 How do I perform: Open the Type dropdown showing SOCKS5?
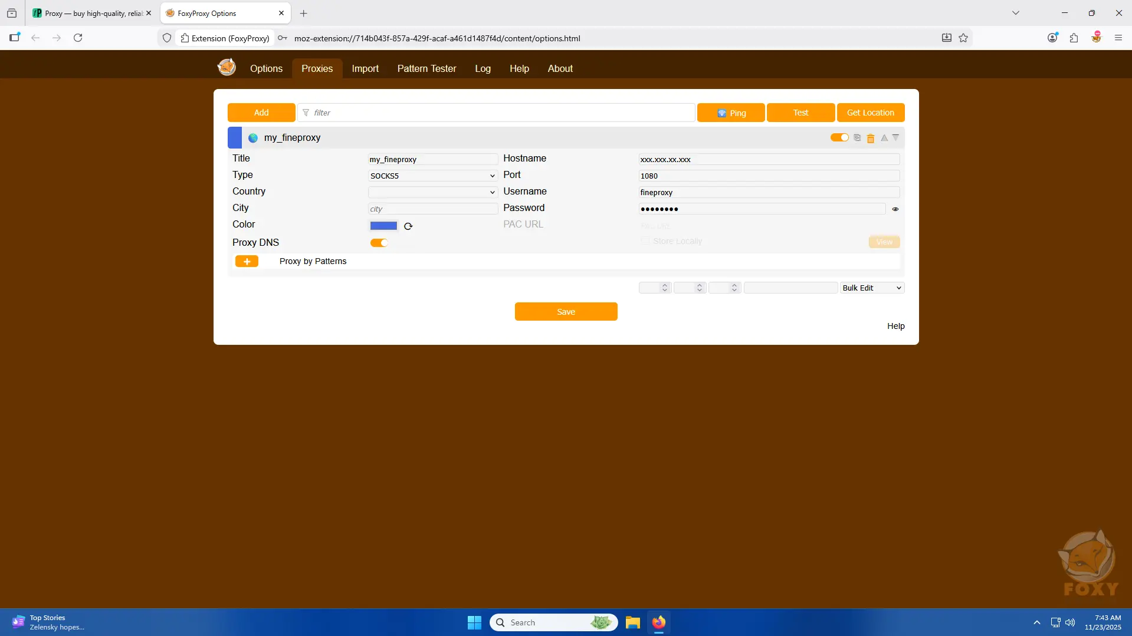[x=433, y=176]
